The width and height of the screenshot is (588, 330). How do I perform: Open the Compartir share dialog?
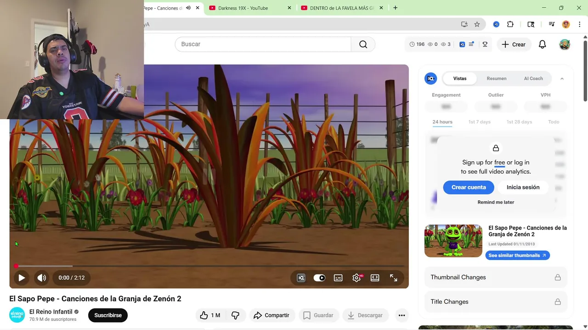click(271, 315)
